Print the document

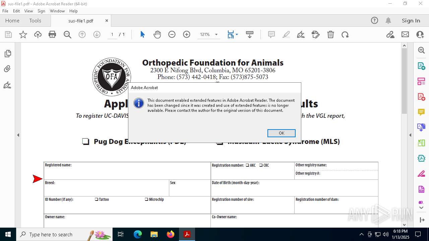[52, 34]
